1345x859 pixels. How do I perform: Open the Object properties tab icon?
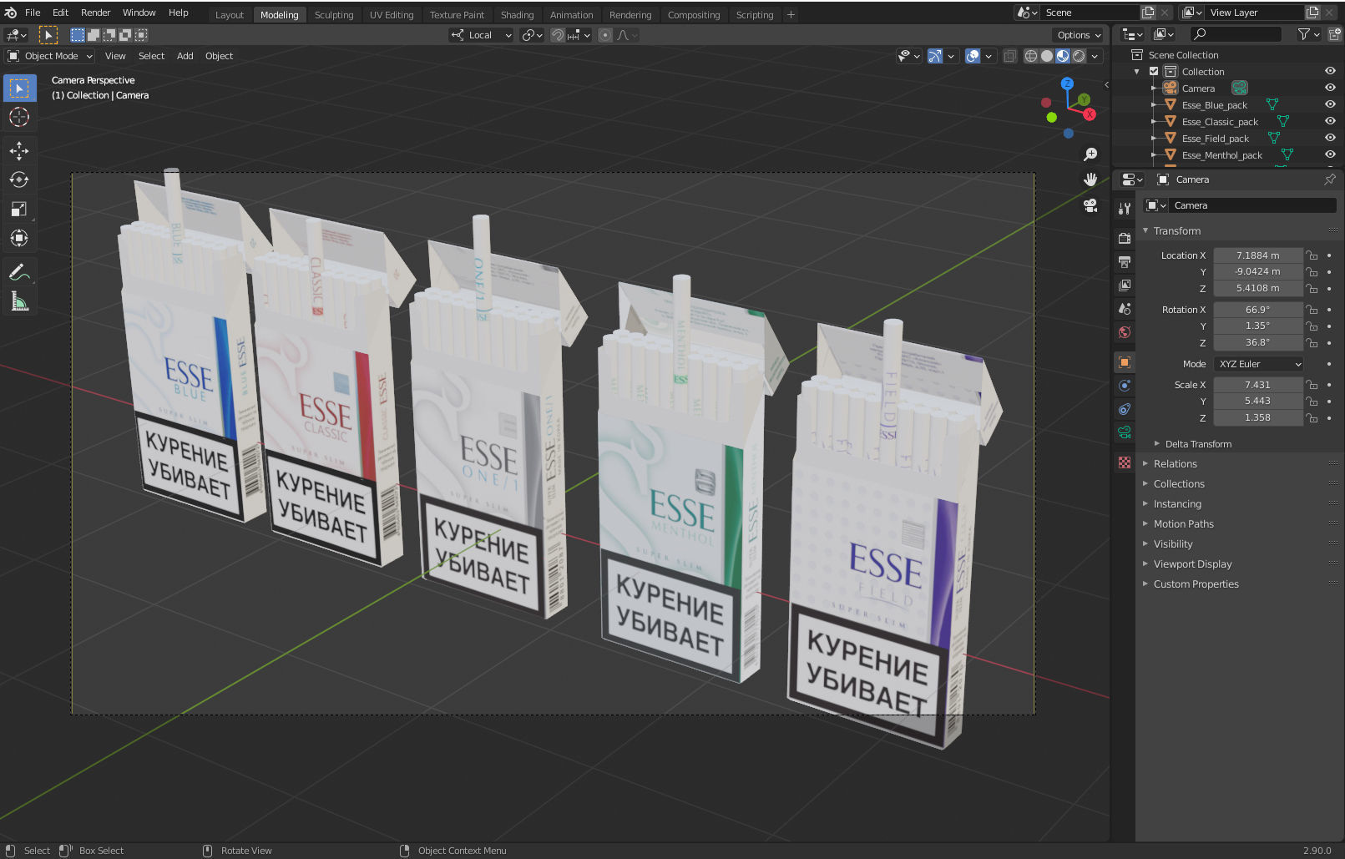tap(1125, 362)
